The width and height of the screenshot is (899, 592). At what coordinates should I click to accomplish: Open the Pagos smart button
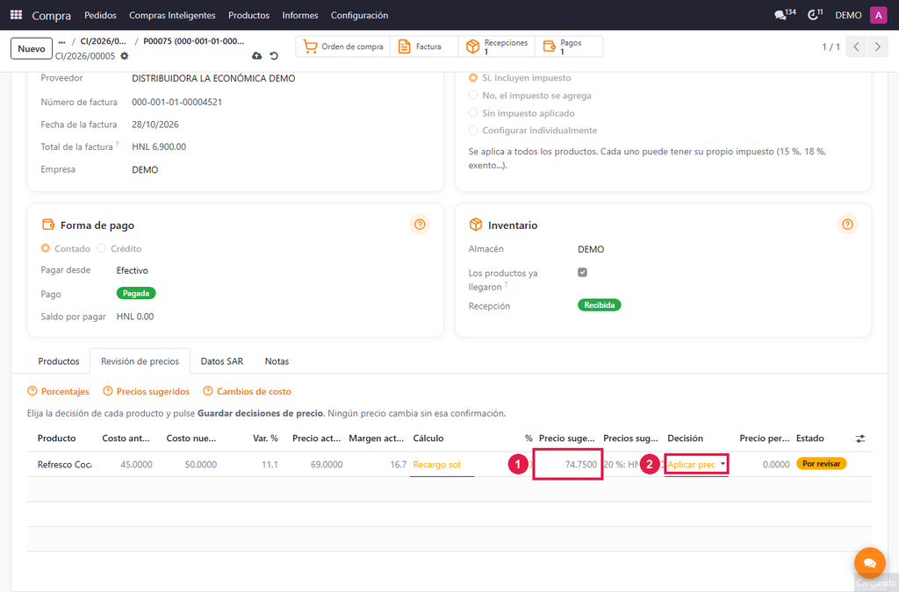coord(569,46)
